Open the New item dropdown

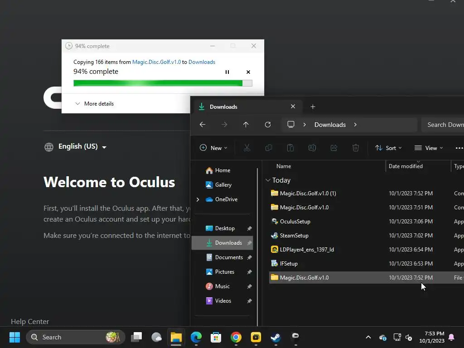(213, 148)
